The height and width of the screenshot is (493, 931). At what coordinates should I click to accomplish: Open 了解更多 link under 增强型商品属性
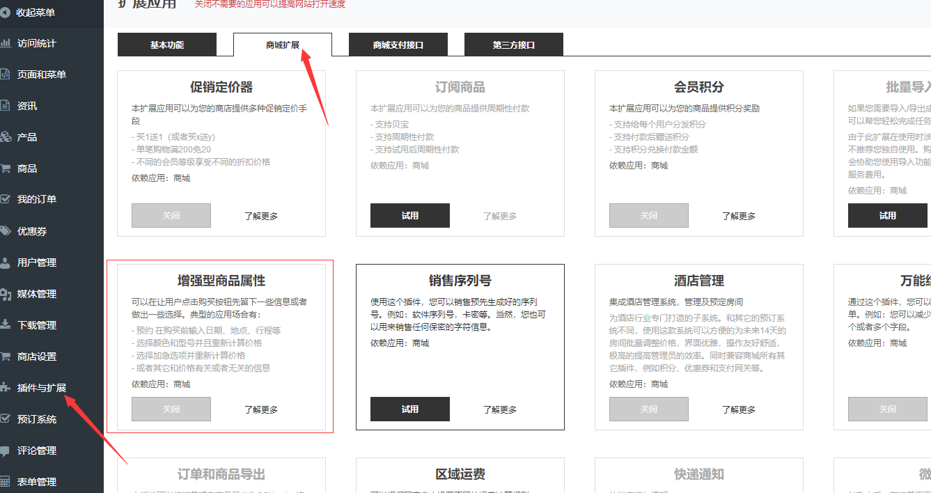point(261,409)
